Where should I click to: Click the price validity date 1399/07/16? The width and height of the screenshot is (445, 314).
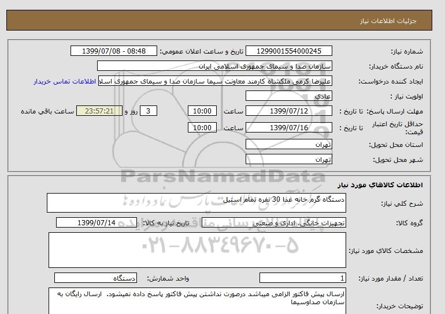(288, 127)
